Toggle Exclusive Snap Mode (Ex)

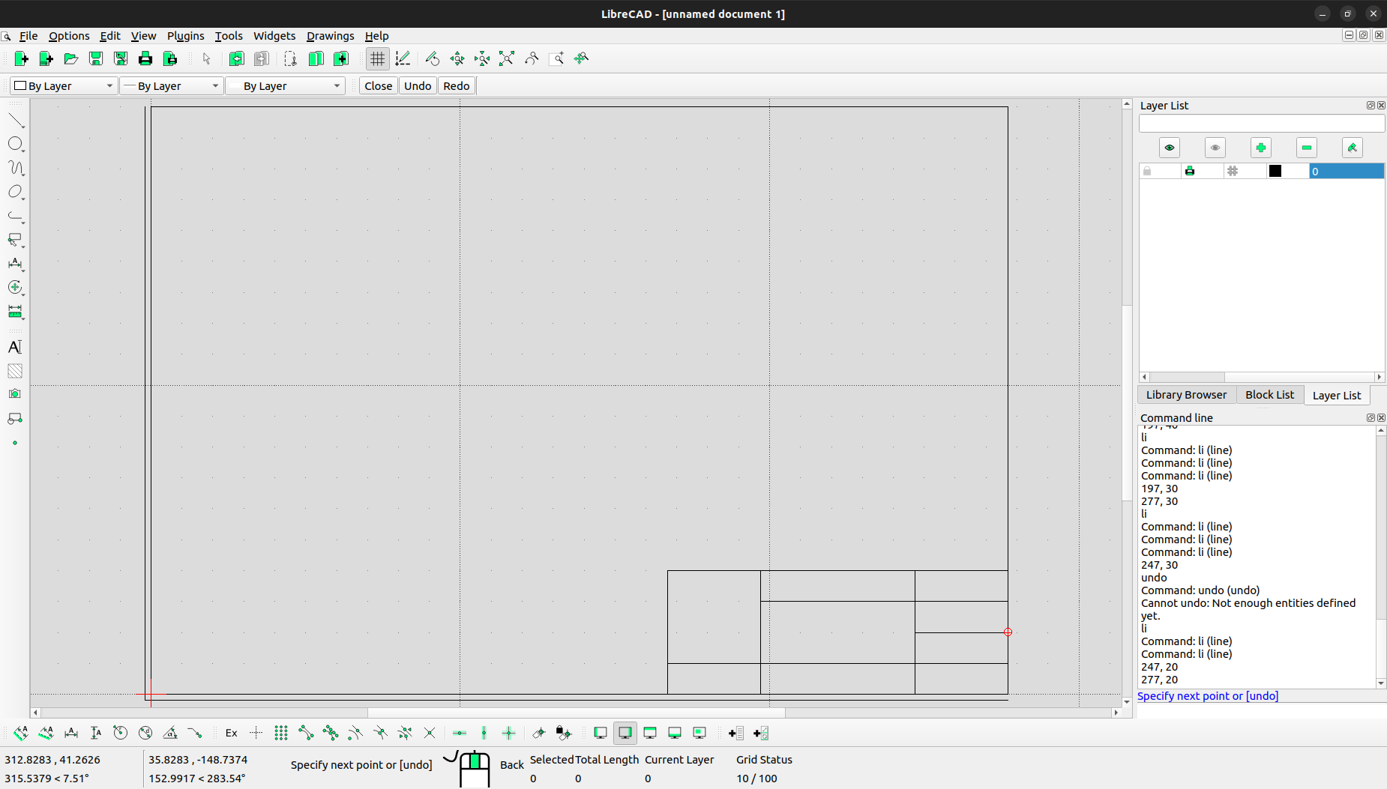(x=232, y=733)
